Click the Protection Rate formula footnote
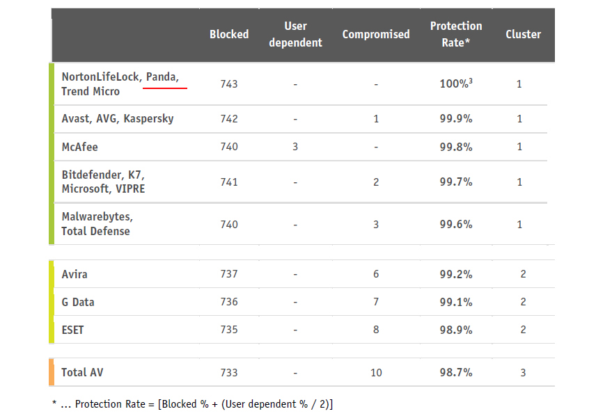Viewport: 612px width, 416px height. (x=192, y=404)
